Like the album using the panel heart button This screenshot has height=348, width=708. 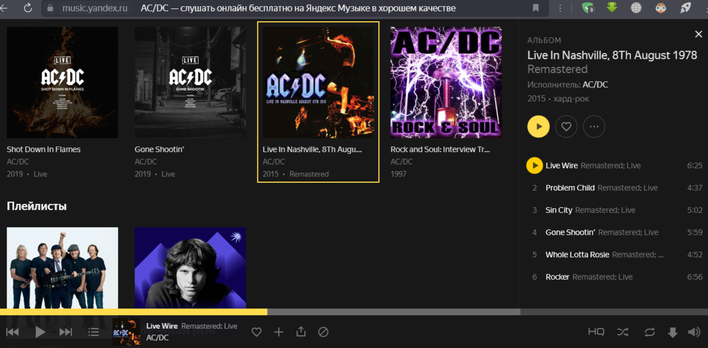pyautogui.click(x=566, y=126)
